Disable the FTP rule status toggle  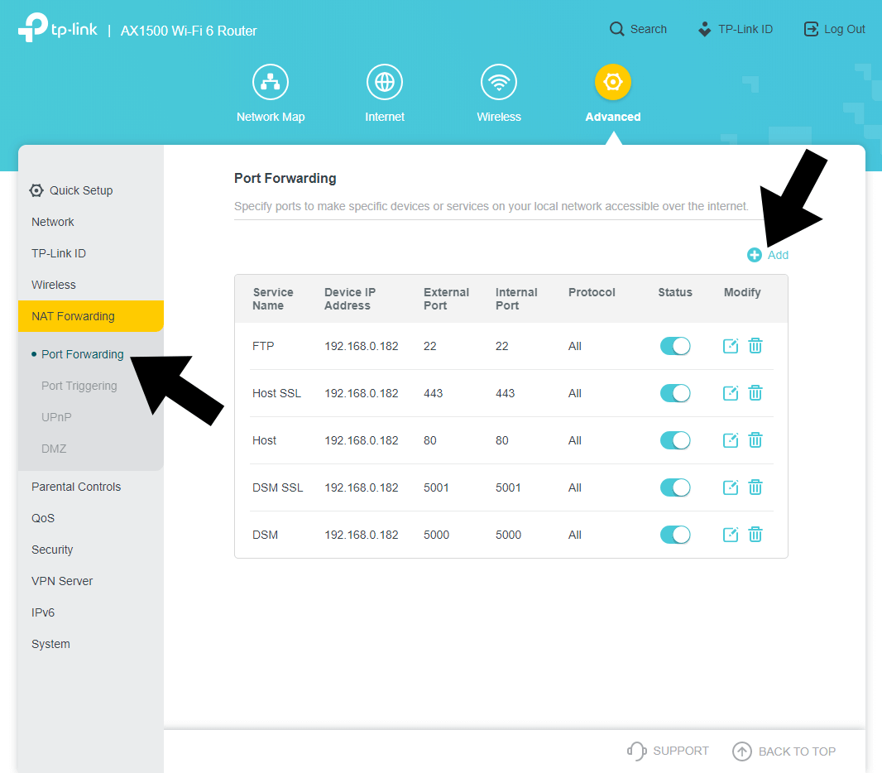tap(675, 346)
